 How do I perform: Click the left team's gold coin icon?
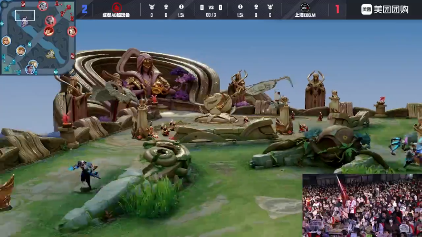click(x=181, y=7)
